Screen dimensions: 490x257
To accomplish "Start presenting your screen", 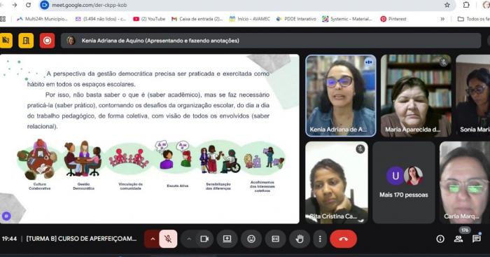I will 227,239.
